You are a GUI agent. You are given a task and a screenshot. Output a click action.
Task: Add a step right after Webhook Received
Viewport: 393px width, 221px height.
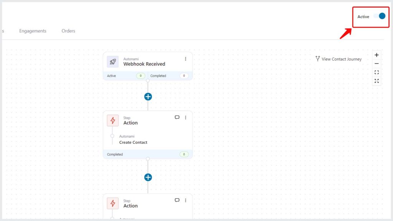(148, 97)
